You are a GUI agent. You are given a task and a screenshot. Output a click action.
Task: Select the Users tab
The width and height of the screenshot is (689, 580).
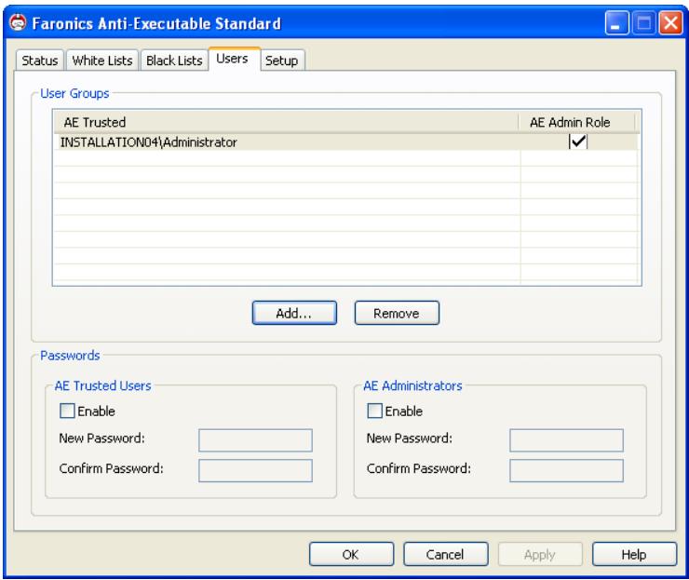[234, 59]
